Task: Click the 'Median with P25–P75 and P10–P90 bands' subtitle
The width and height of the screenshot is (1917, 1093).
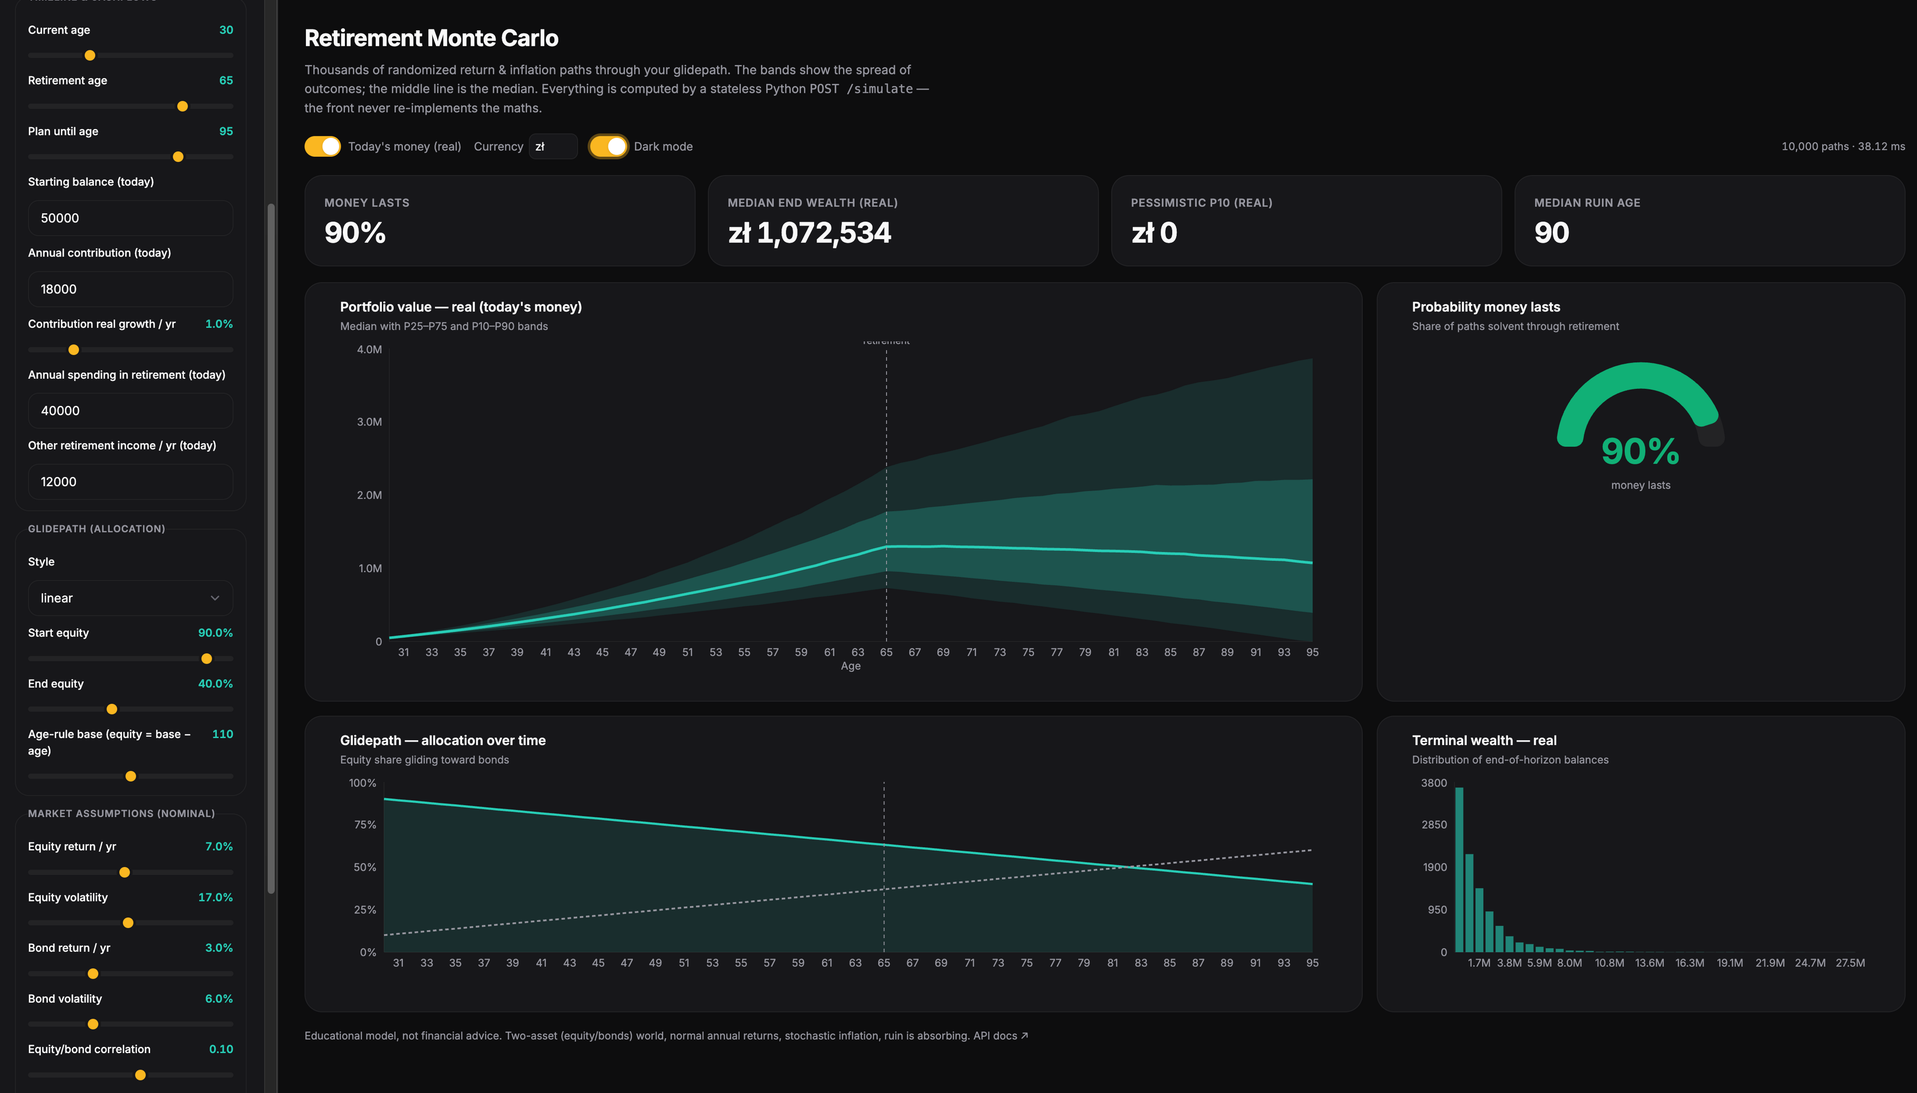Action: coord(444,326)
